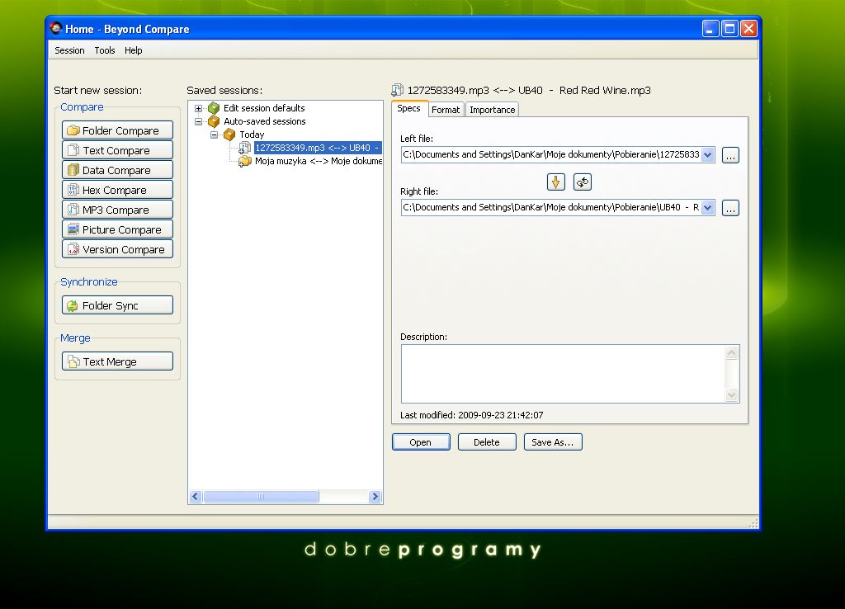The width and height of the screenshot is (845, 609).
Task: Select '1272583349.mp3 <--> UB40' session
Action: click(318, 148)
